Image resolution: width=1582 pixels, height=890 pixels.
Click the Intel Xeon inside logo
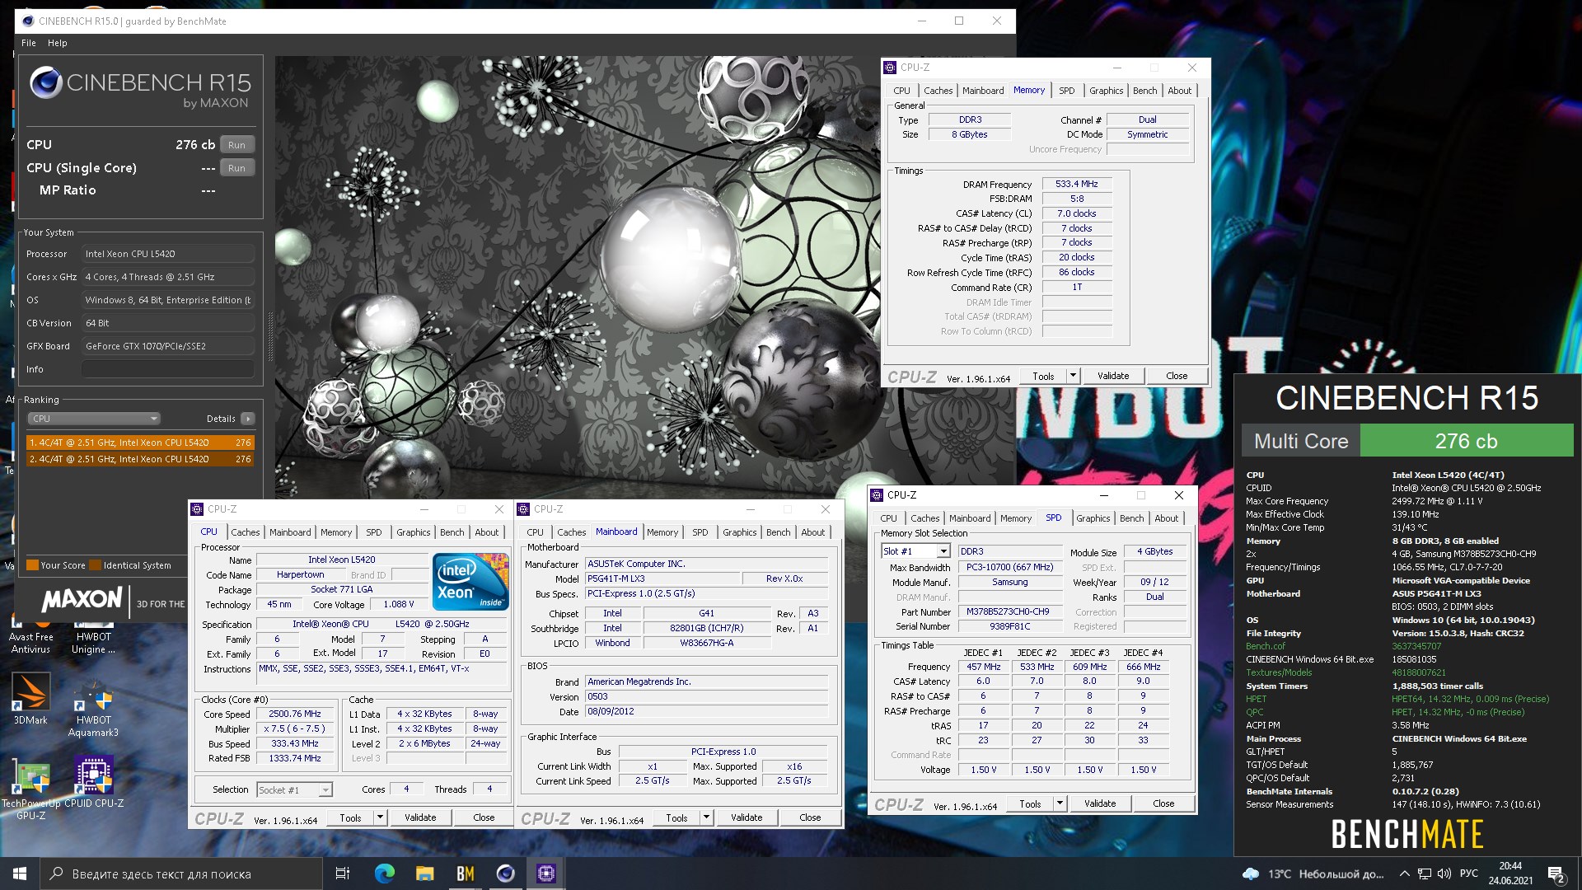pyautogui.click(x=470, y=582)
